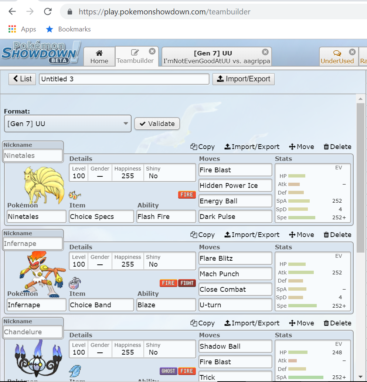Copy the Infernape set
The width and height of the screenshot is (367, 382).
coord(203,234)
